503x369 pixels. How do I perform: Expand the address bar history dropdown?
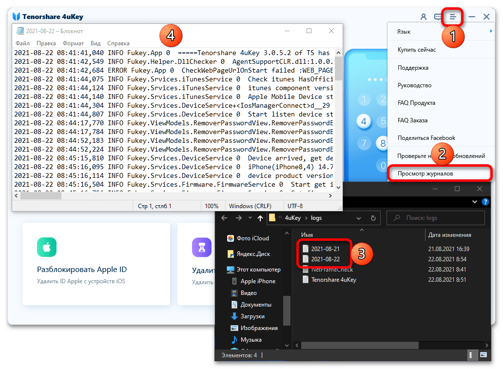point(359,218)
